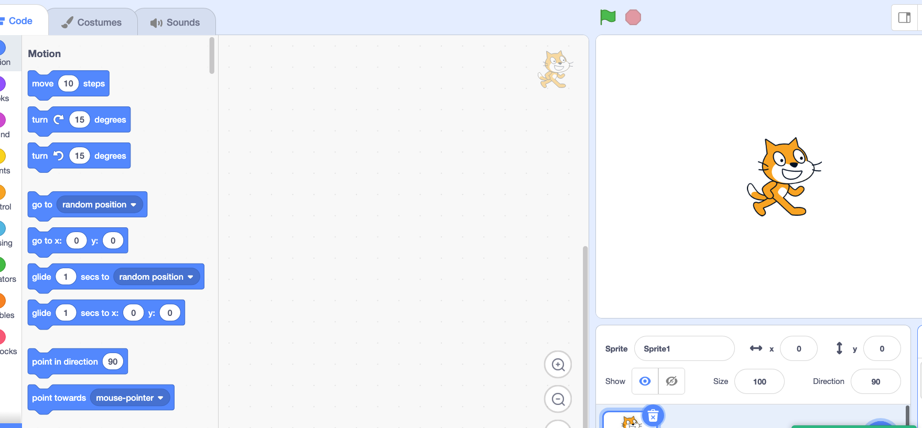
Task: Toggle the stage layout size icon
Action: click(x=904, y=18)
